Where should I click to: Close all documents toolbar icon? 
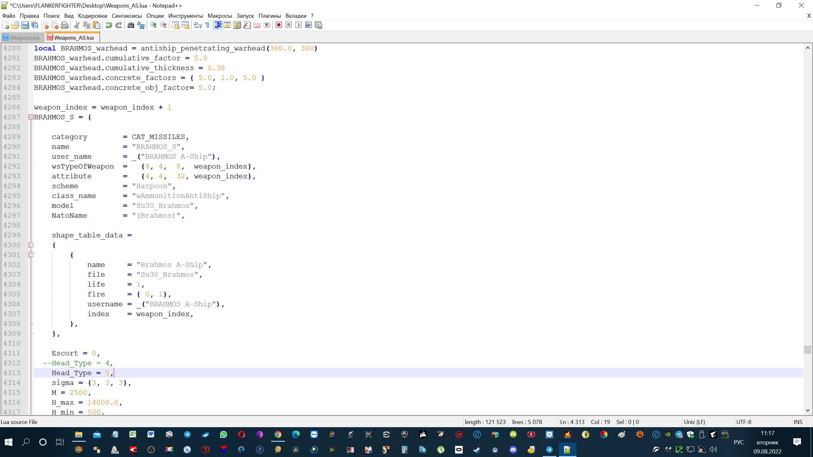pyautogui.click(x=55, y=25)
